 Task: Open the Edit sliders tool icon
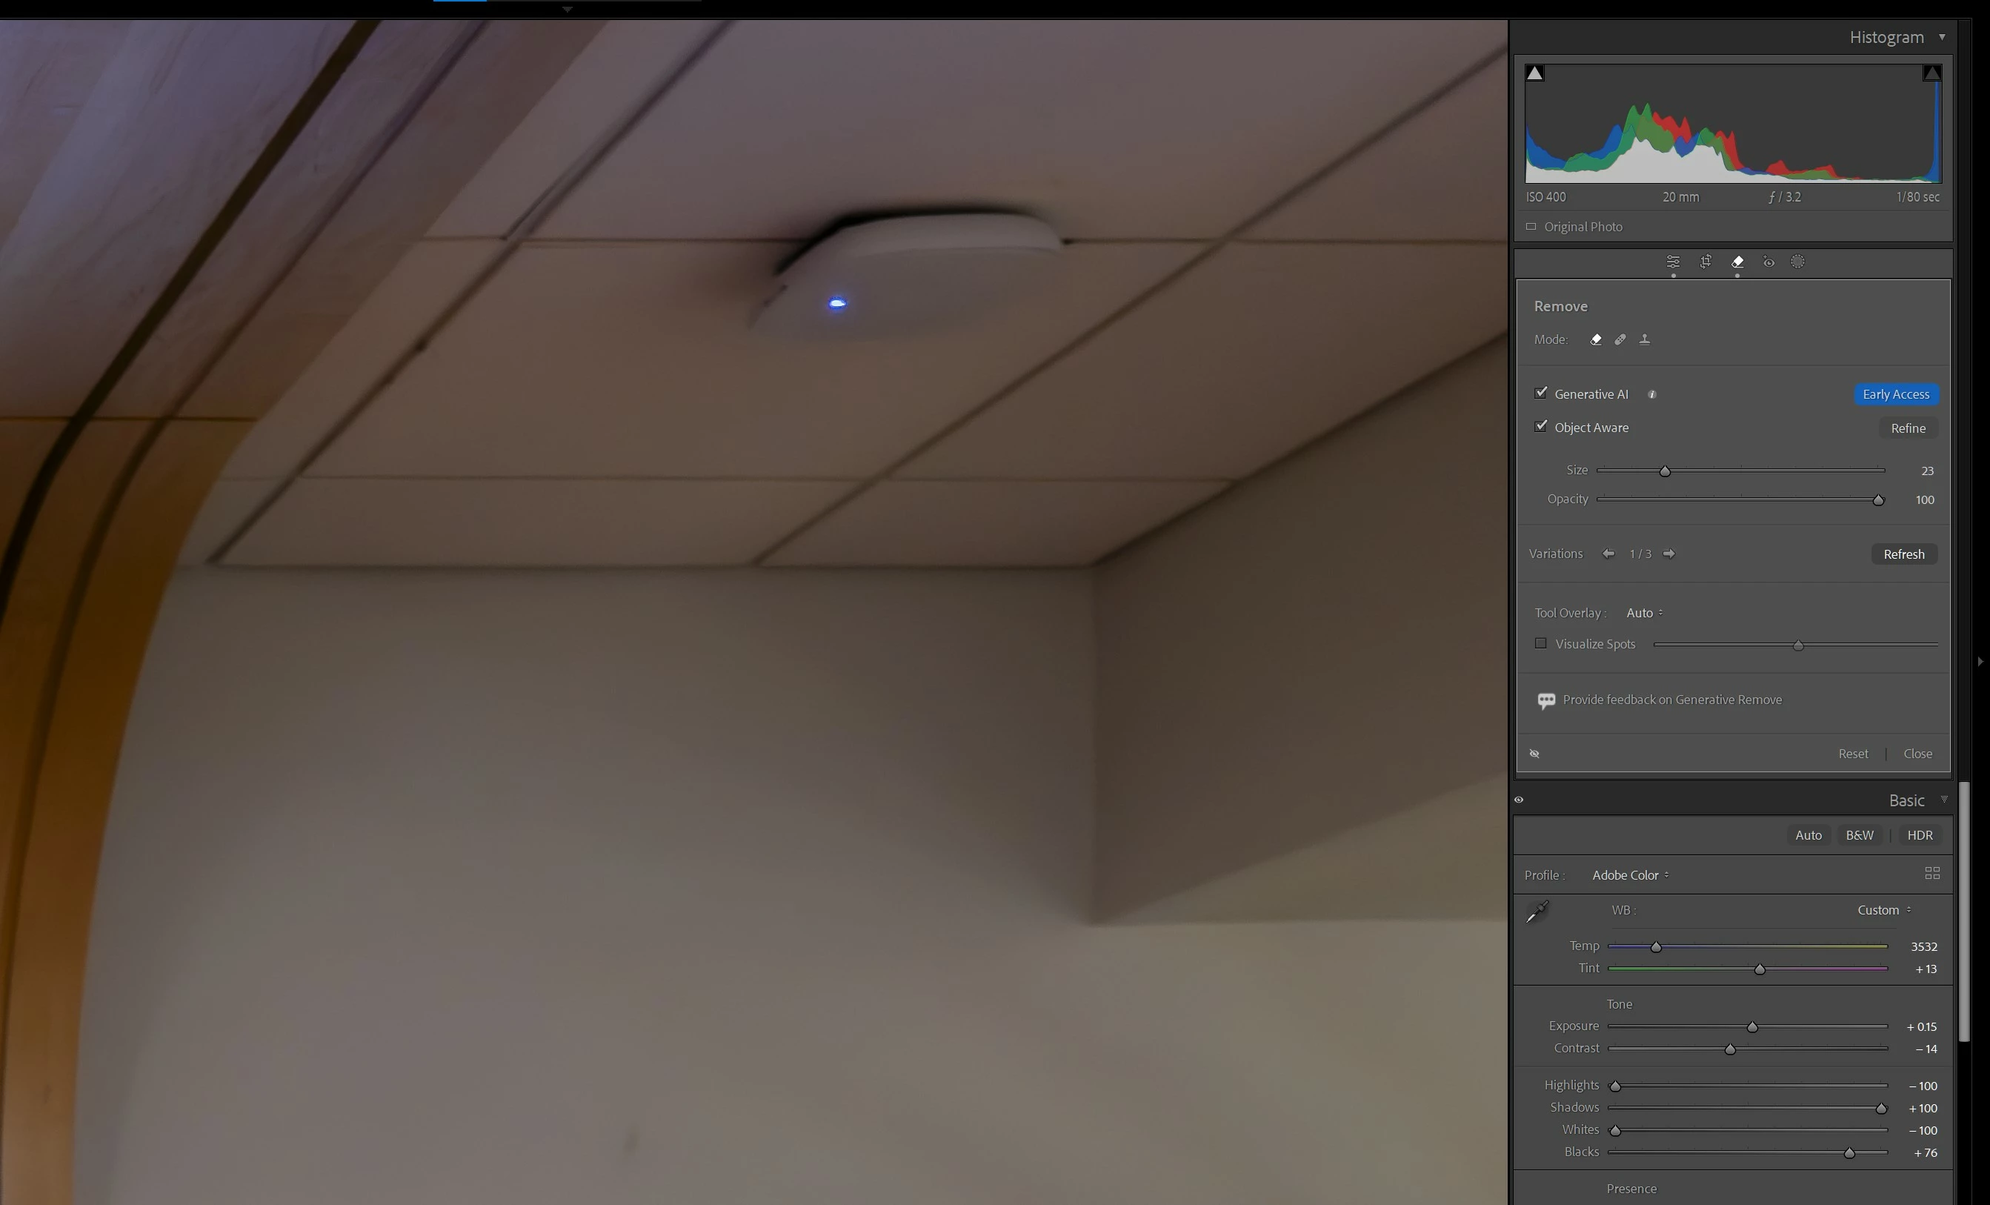(x=1673, y=262)
